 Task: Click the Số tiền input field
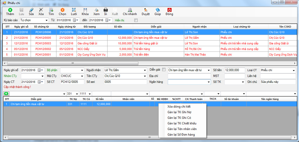click(x=235, y=70)
